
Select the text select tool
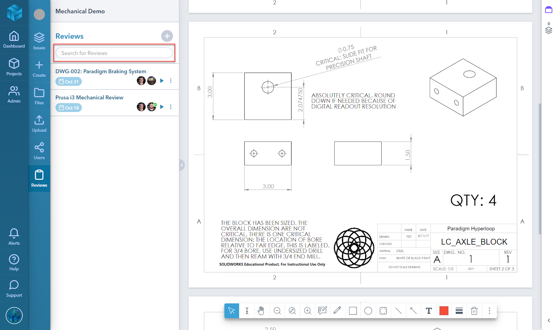click(247, 311)
